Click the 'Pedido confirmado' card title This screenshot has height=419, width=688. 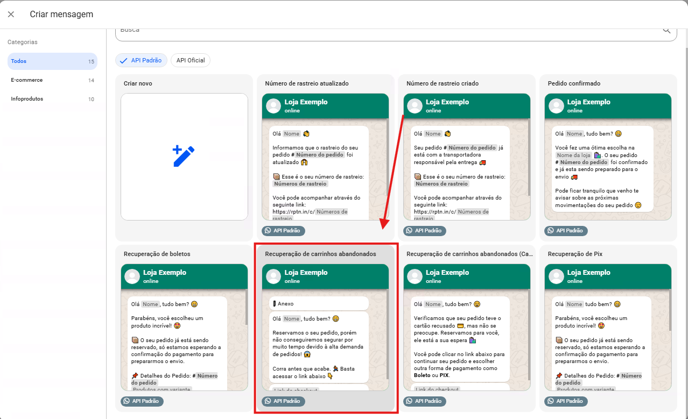click(574, 84)
